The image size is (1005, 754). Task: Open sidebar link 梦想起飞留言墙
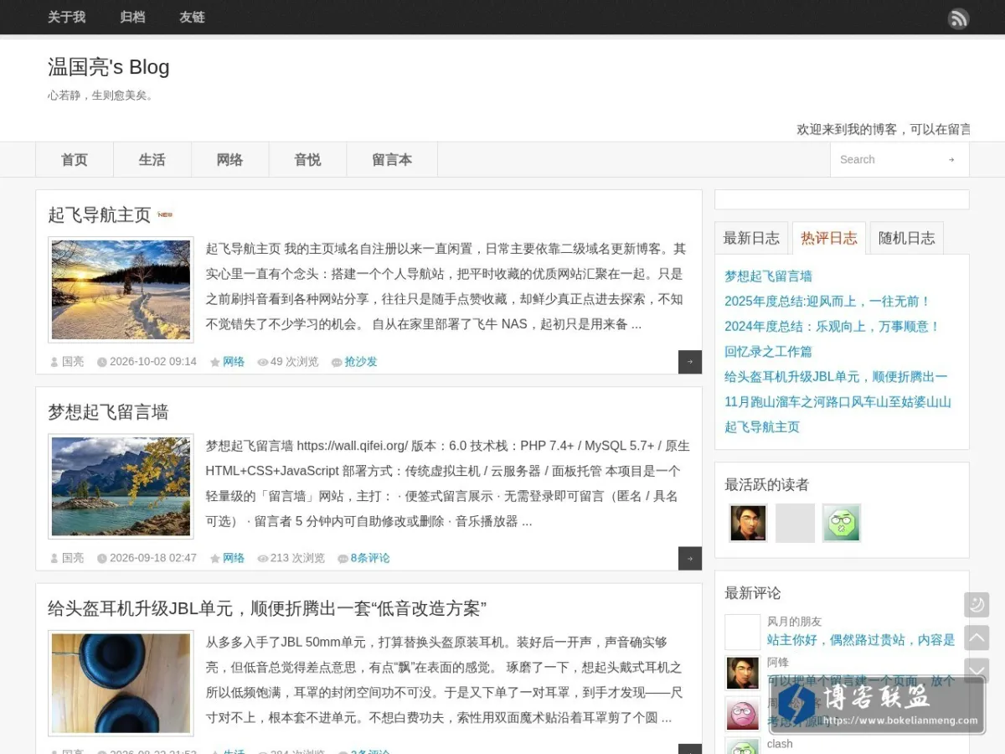[x=768, y=276]
